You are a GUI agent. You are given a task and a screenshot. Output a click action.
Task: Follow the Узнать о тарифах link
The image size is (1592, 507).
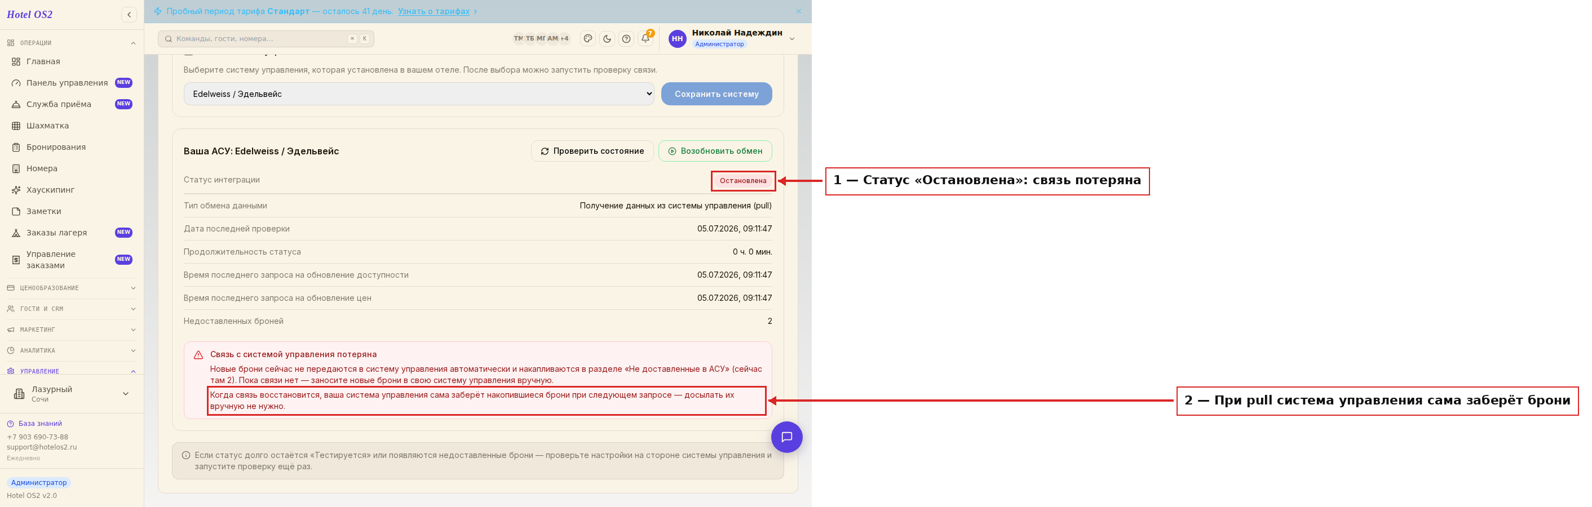[x=433, y=11]
